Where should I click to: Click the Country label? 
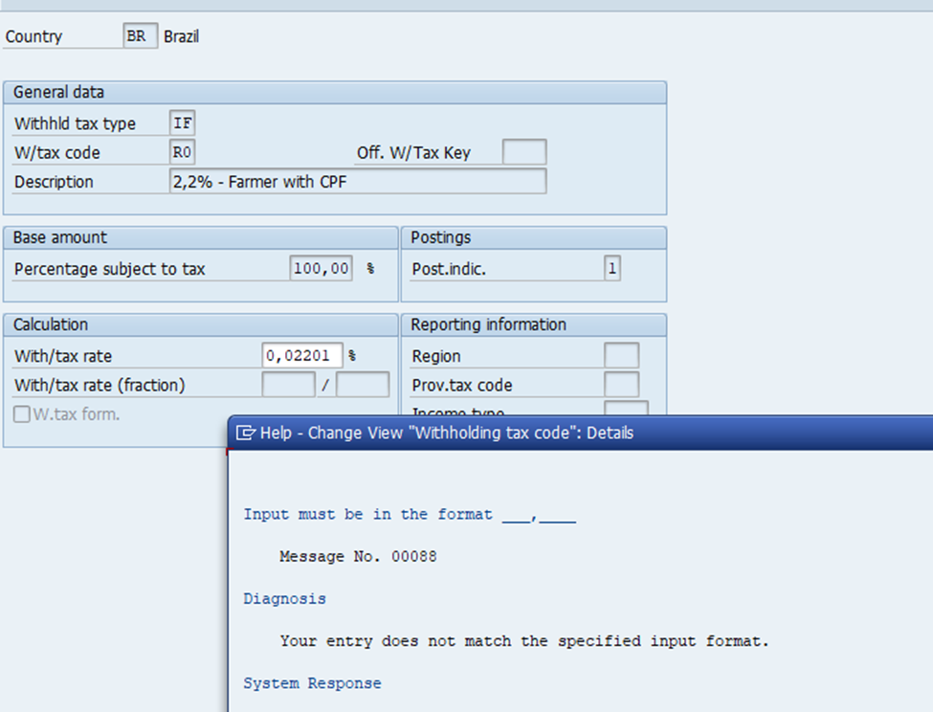(x=33, y=36)
